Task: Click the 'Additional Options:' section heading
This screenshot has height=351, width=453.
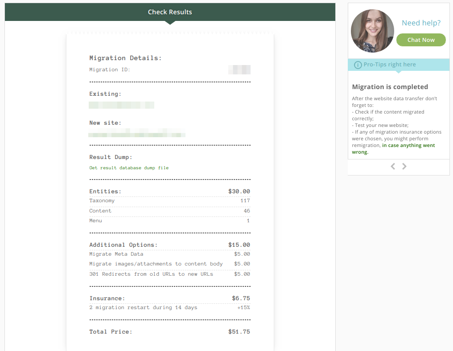Action: pos(124,245)
